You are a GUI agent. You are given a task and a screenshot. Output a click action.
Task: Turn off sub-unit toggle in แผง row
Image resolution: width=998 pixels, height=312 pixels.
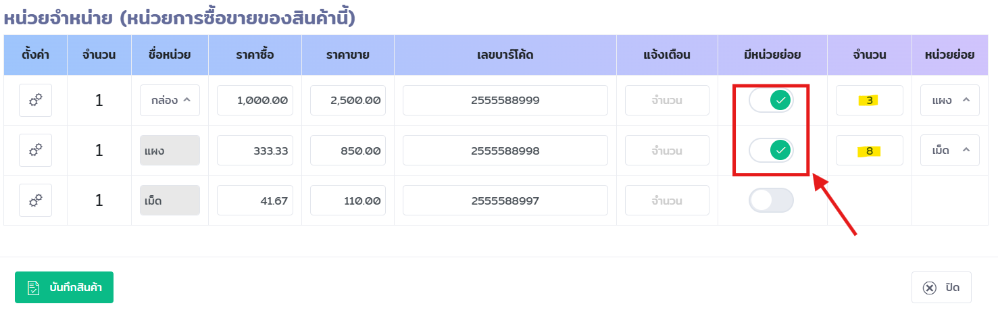point(771,151)
